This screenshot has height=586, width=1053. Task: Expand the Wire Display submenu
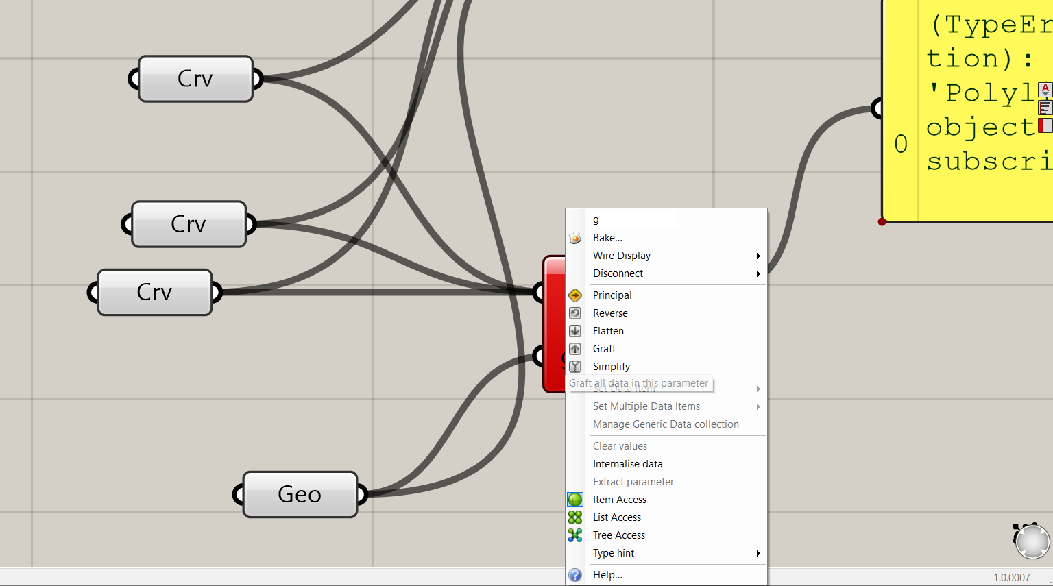click(x=666, y=256)
